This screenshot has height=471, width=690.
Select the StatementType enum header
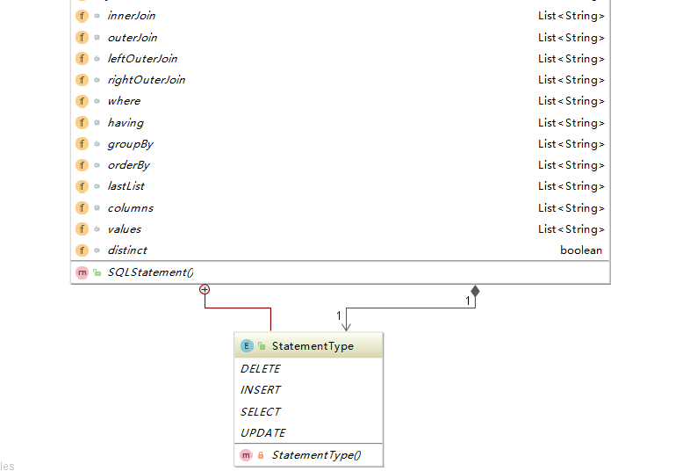(312, 346)
